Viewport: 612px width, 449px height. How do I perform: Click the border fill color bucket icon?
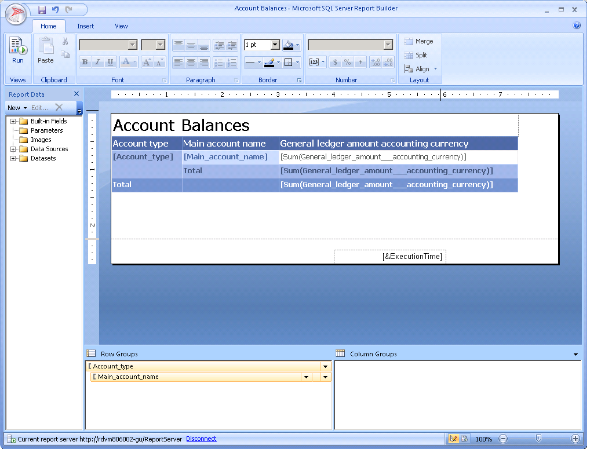pyautogui.click(x=289, y=45)
